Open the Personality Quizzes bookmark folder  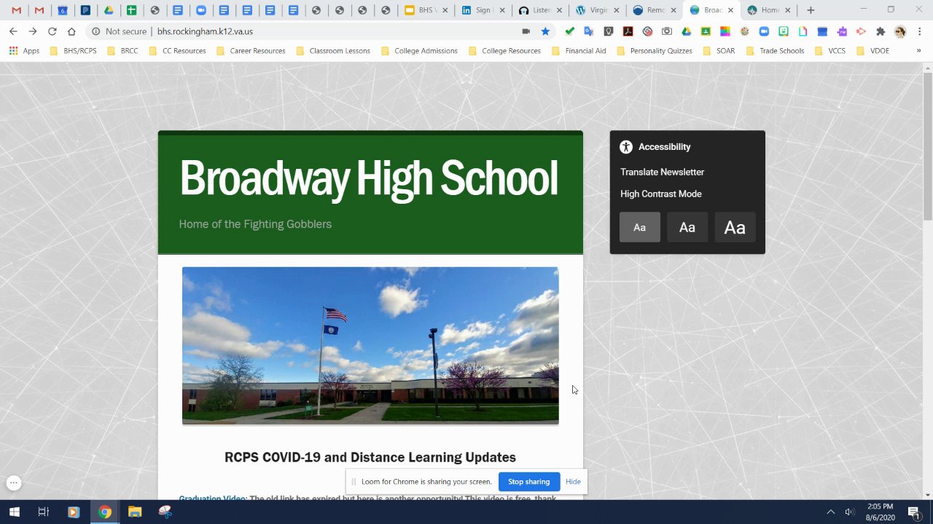(x=655, y=51)
